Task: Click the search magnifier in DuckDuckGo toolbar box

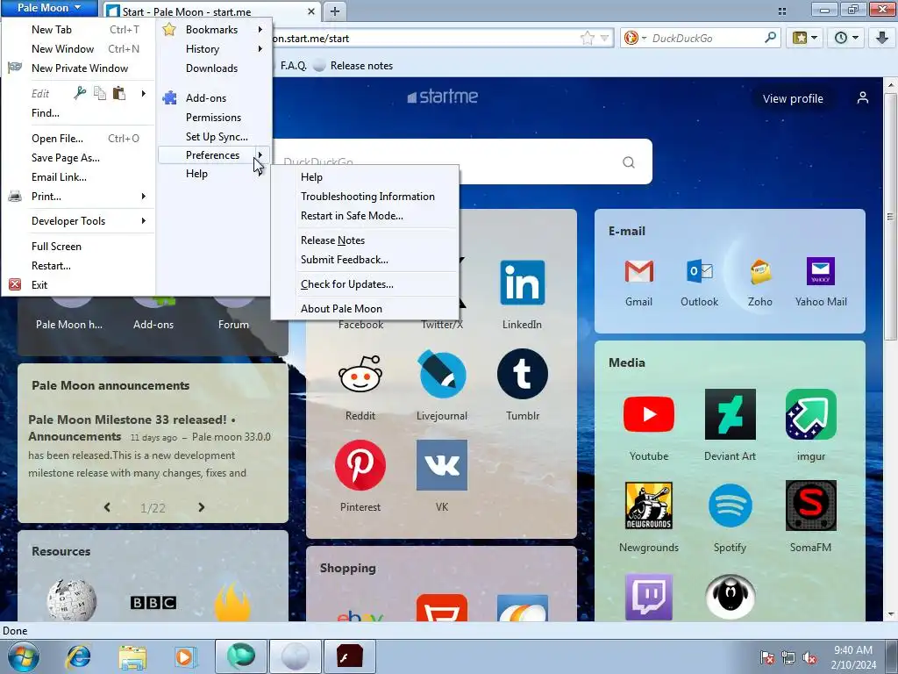Action: pyautogui.click(x=770, y=38)
